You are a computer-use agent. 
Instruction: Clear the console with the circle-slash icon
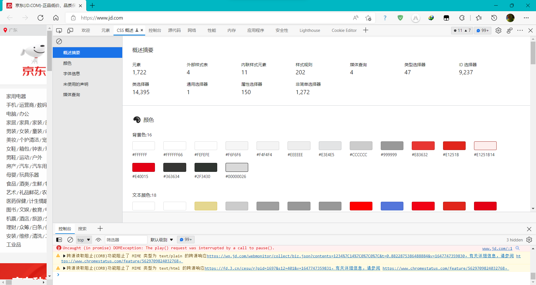[x=70, y=240]
